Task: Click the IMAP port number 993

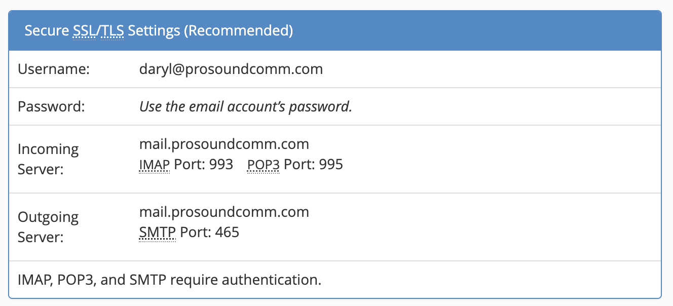Action: tap(222, 165)
